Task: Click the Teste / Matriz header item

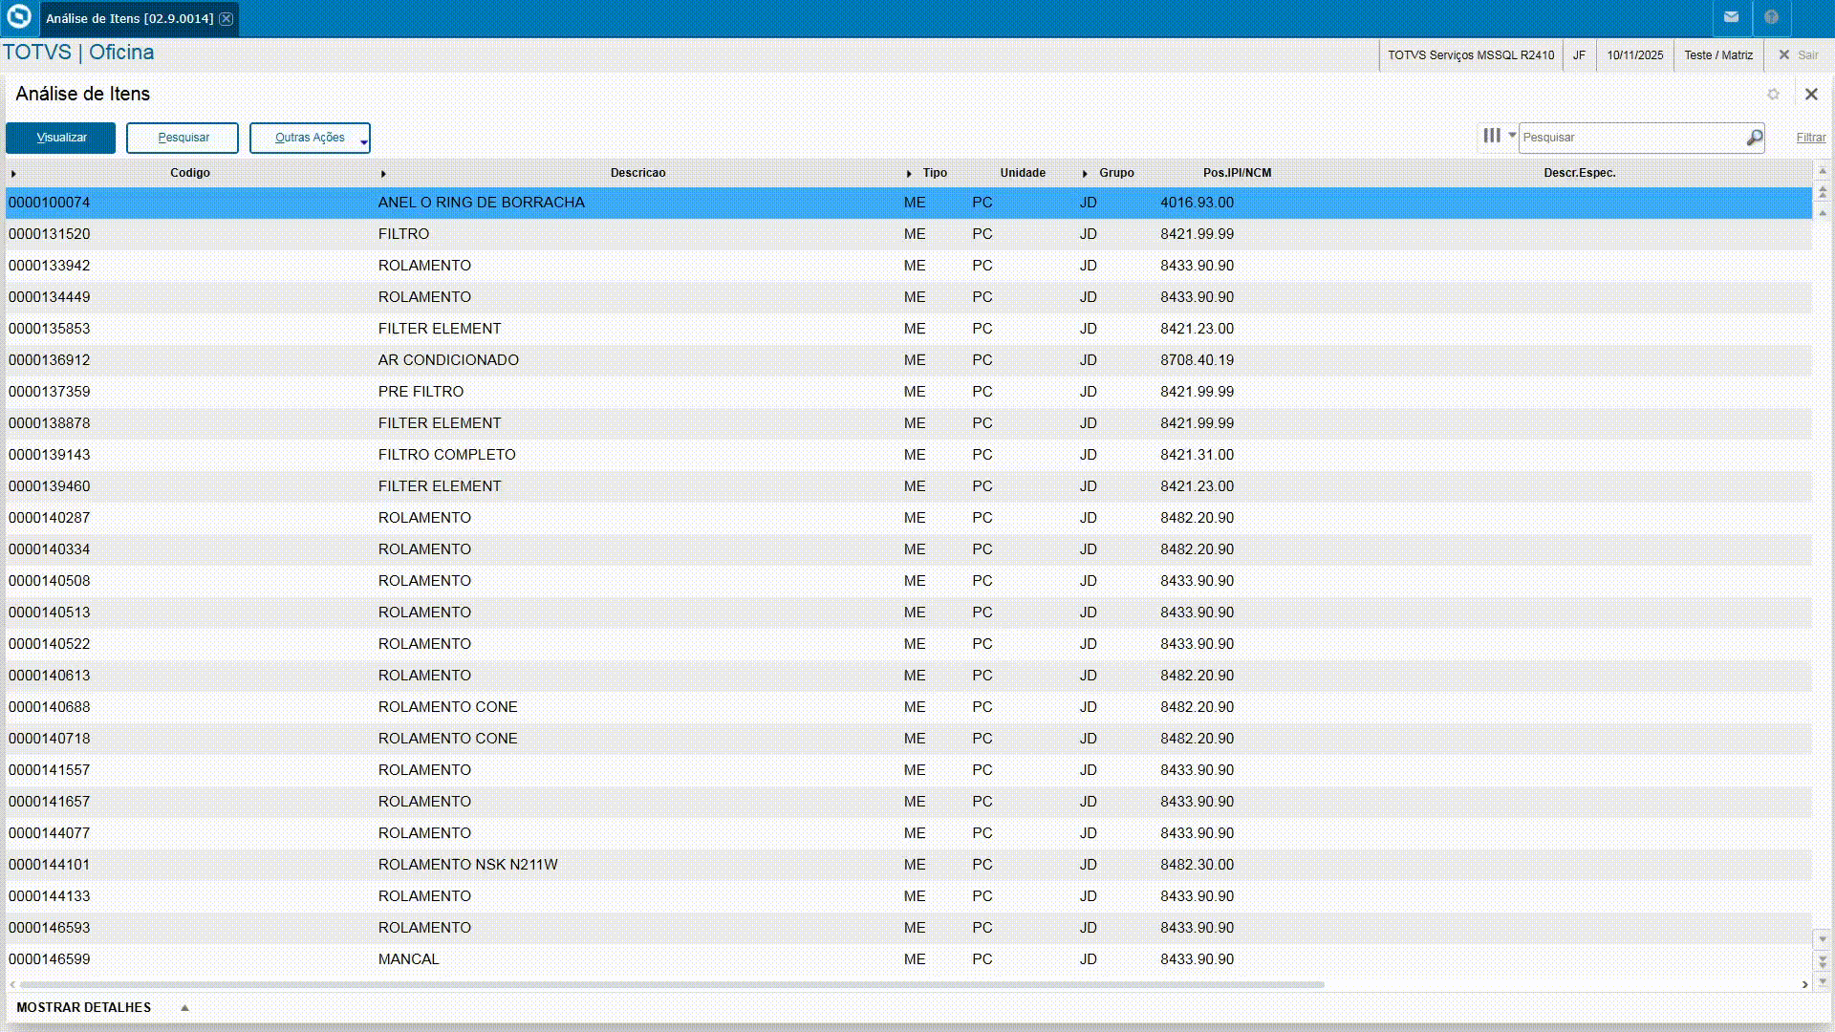Action: (1717, 55)
